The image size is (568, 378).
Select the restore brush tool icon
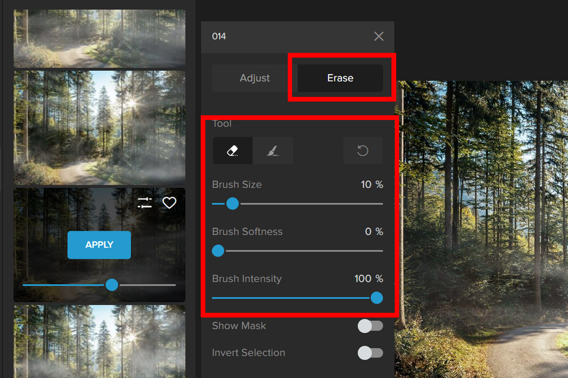point(273,151)
